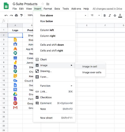Expand the Function submenu arrow
125x132 pixels.
[71, 86]
